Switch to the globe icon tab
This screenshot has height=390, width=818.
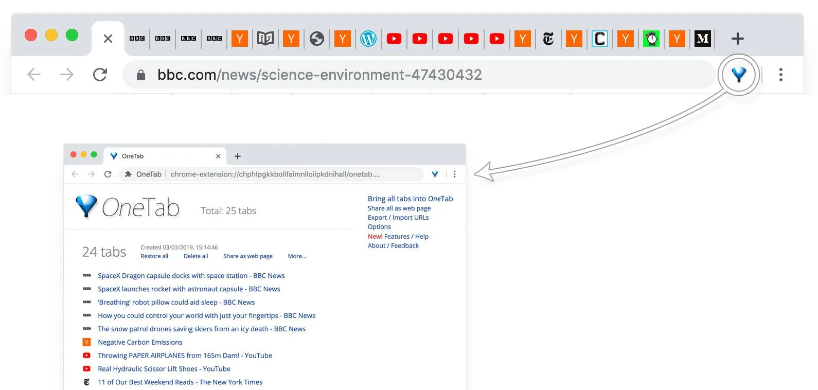pos(317,39)
